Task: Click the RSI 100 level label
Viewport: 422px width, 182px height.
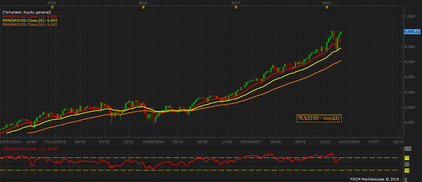Action: (x=408, y=149)
